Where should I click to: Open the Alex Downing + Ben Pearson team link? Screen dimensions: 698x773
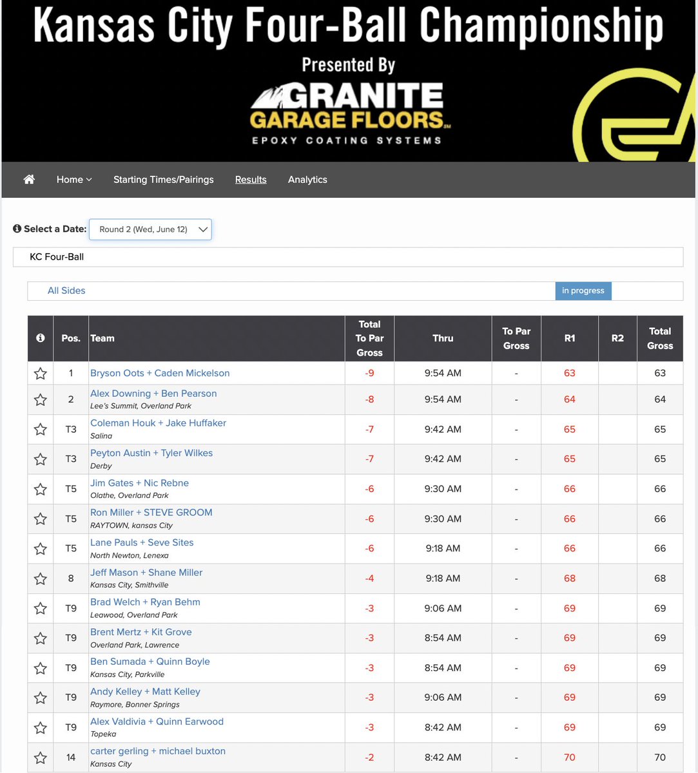coord(153,393)
